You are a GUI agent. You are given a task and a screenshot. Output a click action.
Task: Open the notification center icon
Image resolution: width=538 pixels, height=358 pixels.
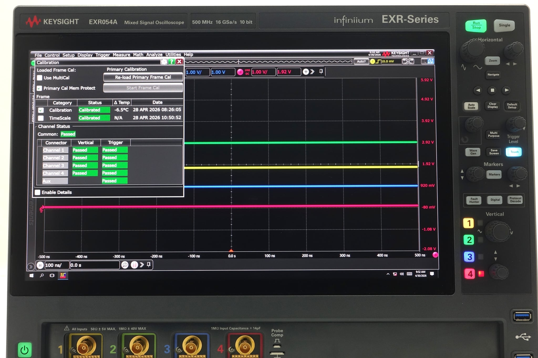(x=432, y=274)
